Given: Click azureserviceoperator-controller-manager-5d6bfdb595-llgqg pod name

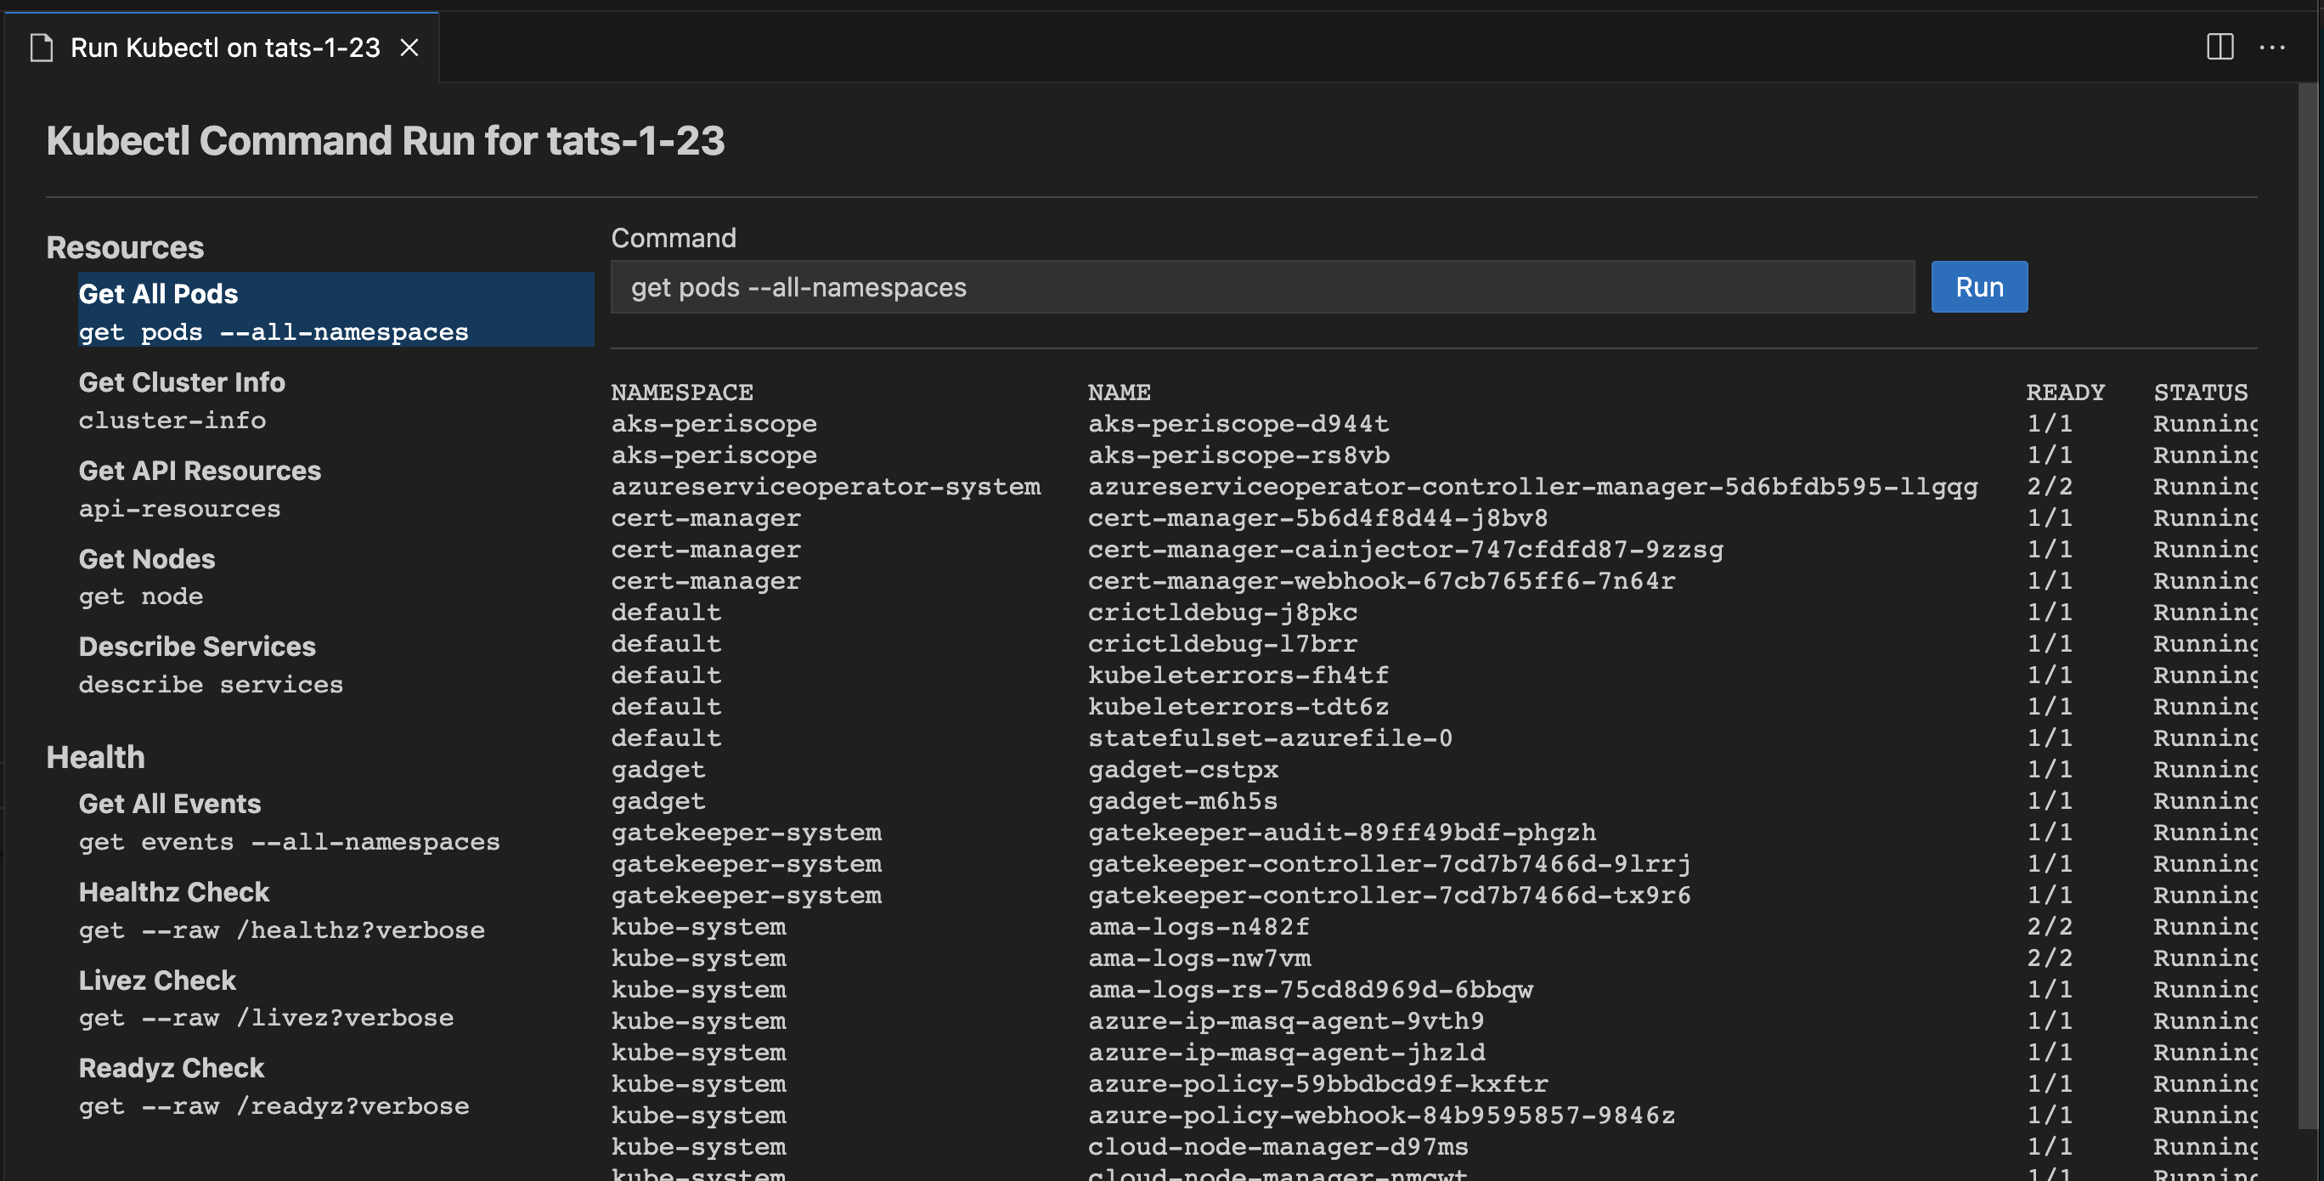Looking at the screenshot, I should (1533, 486).
